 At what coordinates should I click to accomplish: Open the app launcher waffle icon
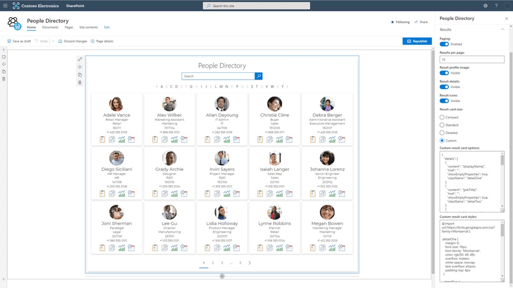pyautogui.click(x=5, y=6)
